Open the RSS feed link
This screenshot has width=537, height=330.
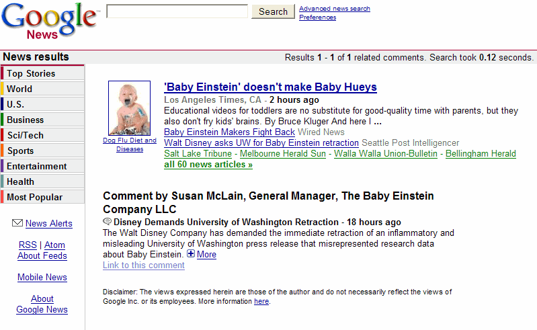coord(28,245)
